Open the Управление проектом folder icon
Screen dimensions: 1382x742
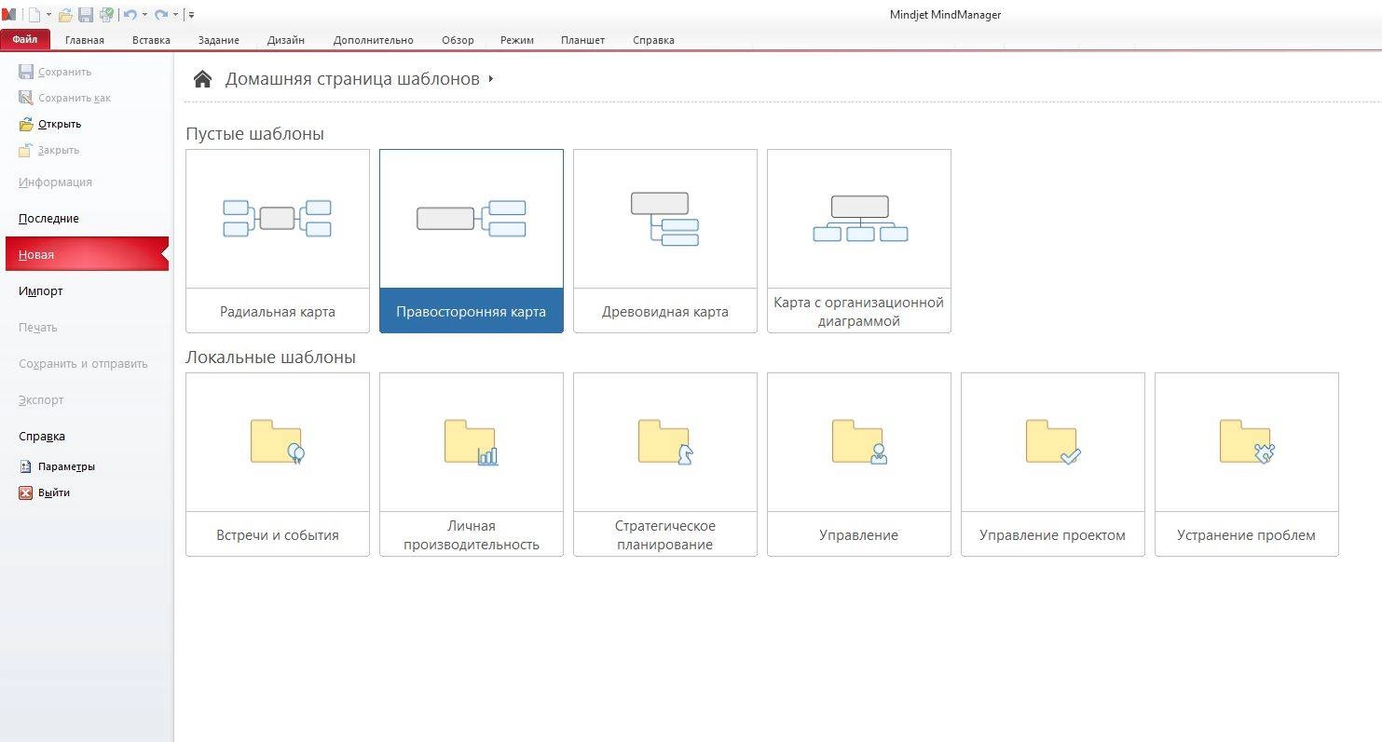(x=1053, y=442)
